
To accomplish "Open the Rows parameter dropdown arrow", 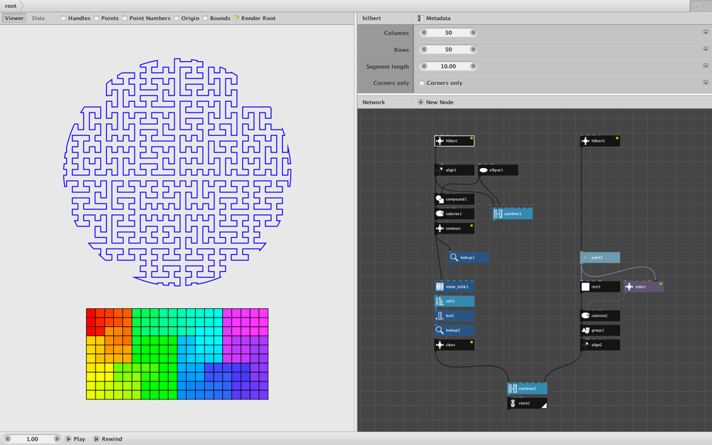I will pyautogui.click(x=706, y=50).
